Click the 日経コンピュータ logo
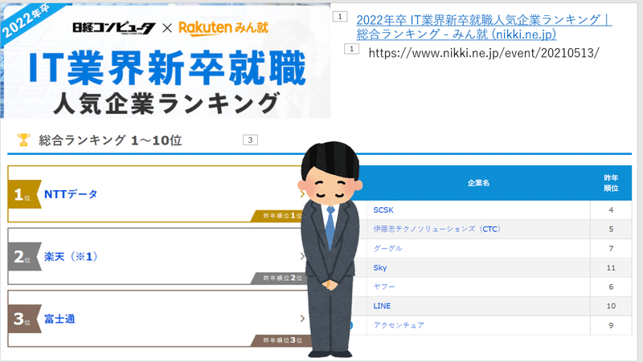This screenshot has width=643, height=362. (114, 28)
